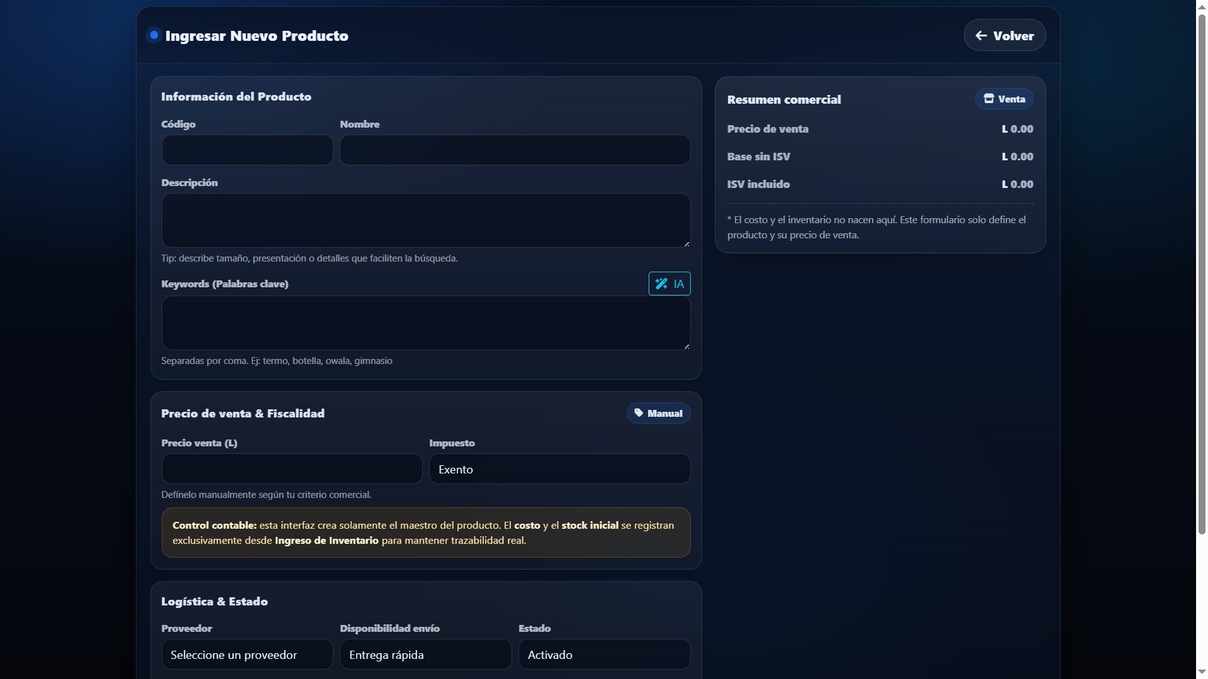
Task: Click inside the Keywords textarea
Action: click(425, 323)
